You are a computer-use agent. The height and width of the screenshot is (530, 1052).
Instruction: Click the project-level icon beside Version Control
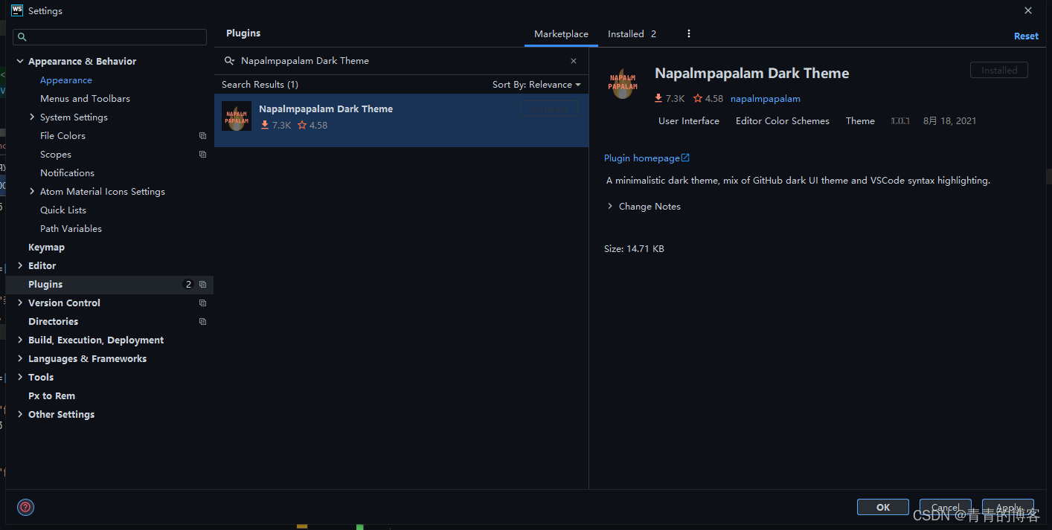tap(202, 303)
